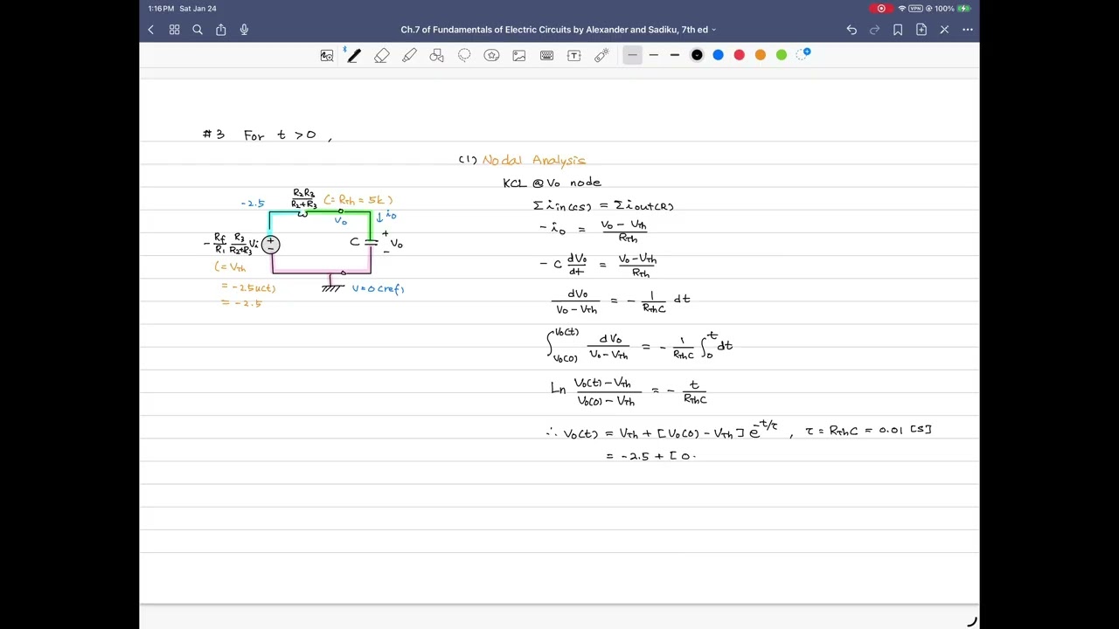This screenshot has width=1119, height=629.
Task: Open the share and export options
Action: 220,30
